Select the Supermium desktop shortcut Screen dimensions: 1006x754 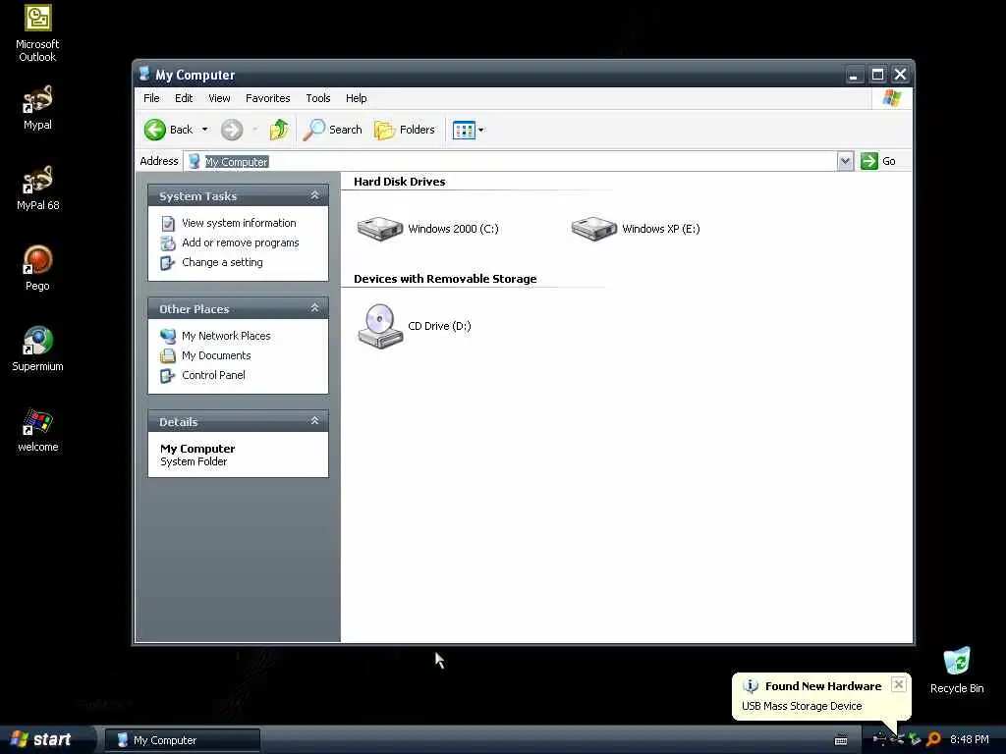coord(37,349)
